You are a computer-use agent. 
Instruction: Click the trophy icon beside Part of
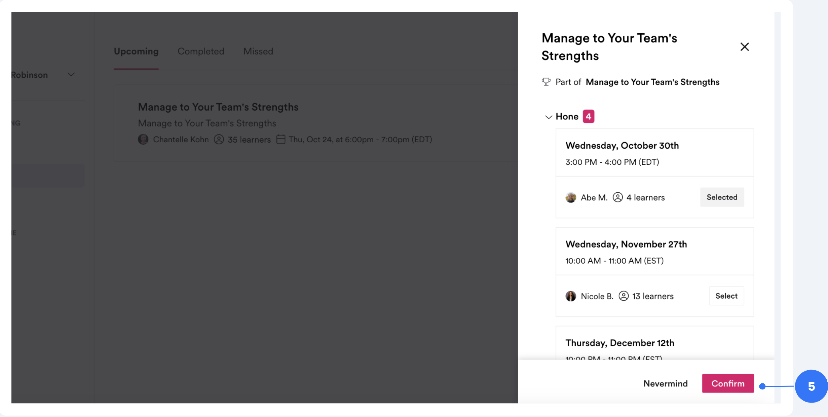[x=546, y=82]
